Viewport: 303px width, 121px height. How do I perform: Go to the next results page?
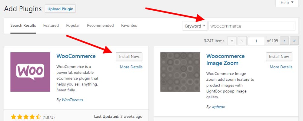(284, 41)
